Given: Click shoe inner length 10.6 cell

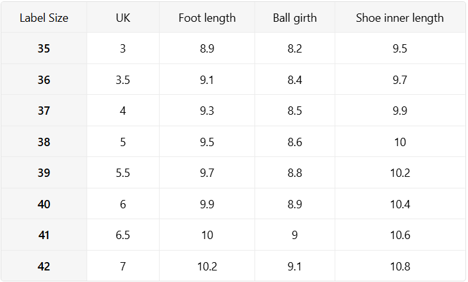Looking at the screenshot, I should (399, 235).
